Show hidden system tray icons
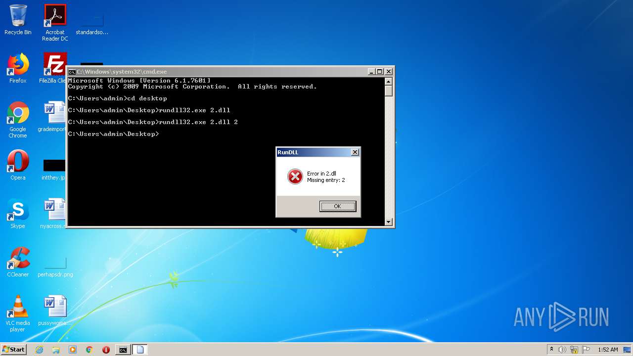 (x=552, y=349)
